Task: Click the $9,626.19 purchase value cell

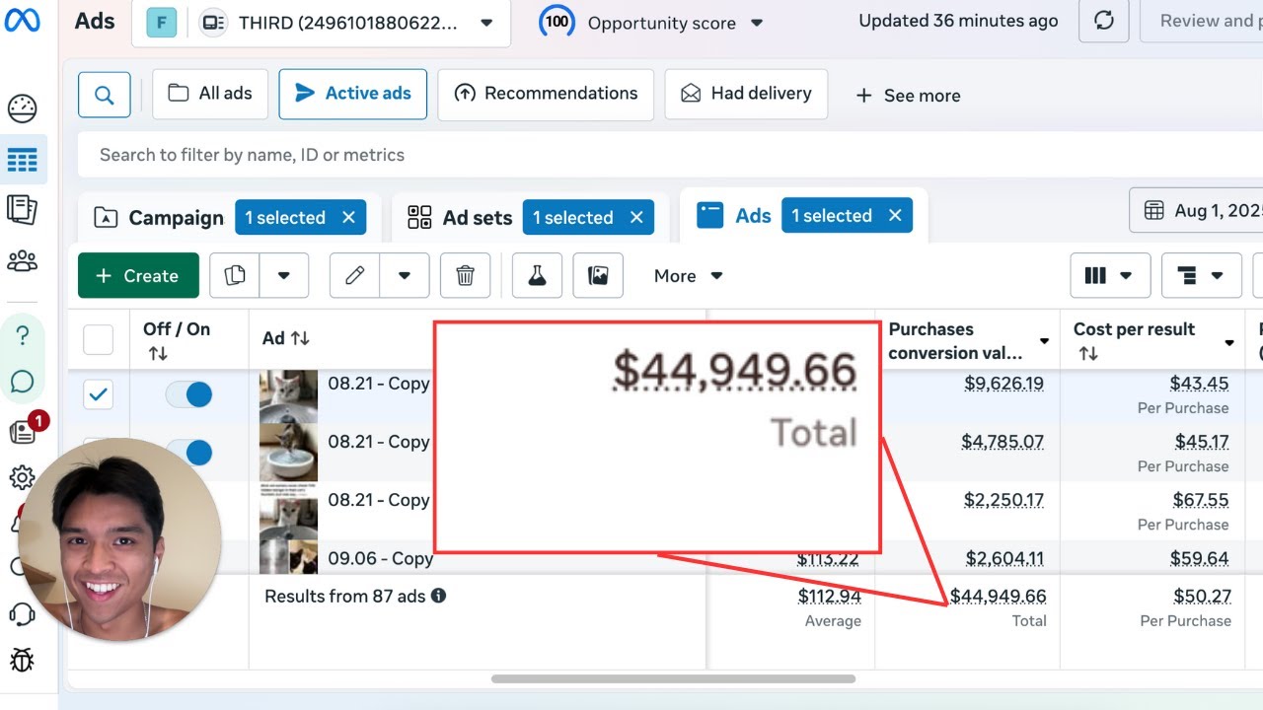Action: point(1003,384)
